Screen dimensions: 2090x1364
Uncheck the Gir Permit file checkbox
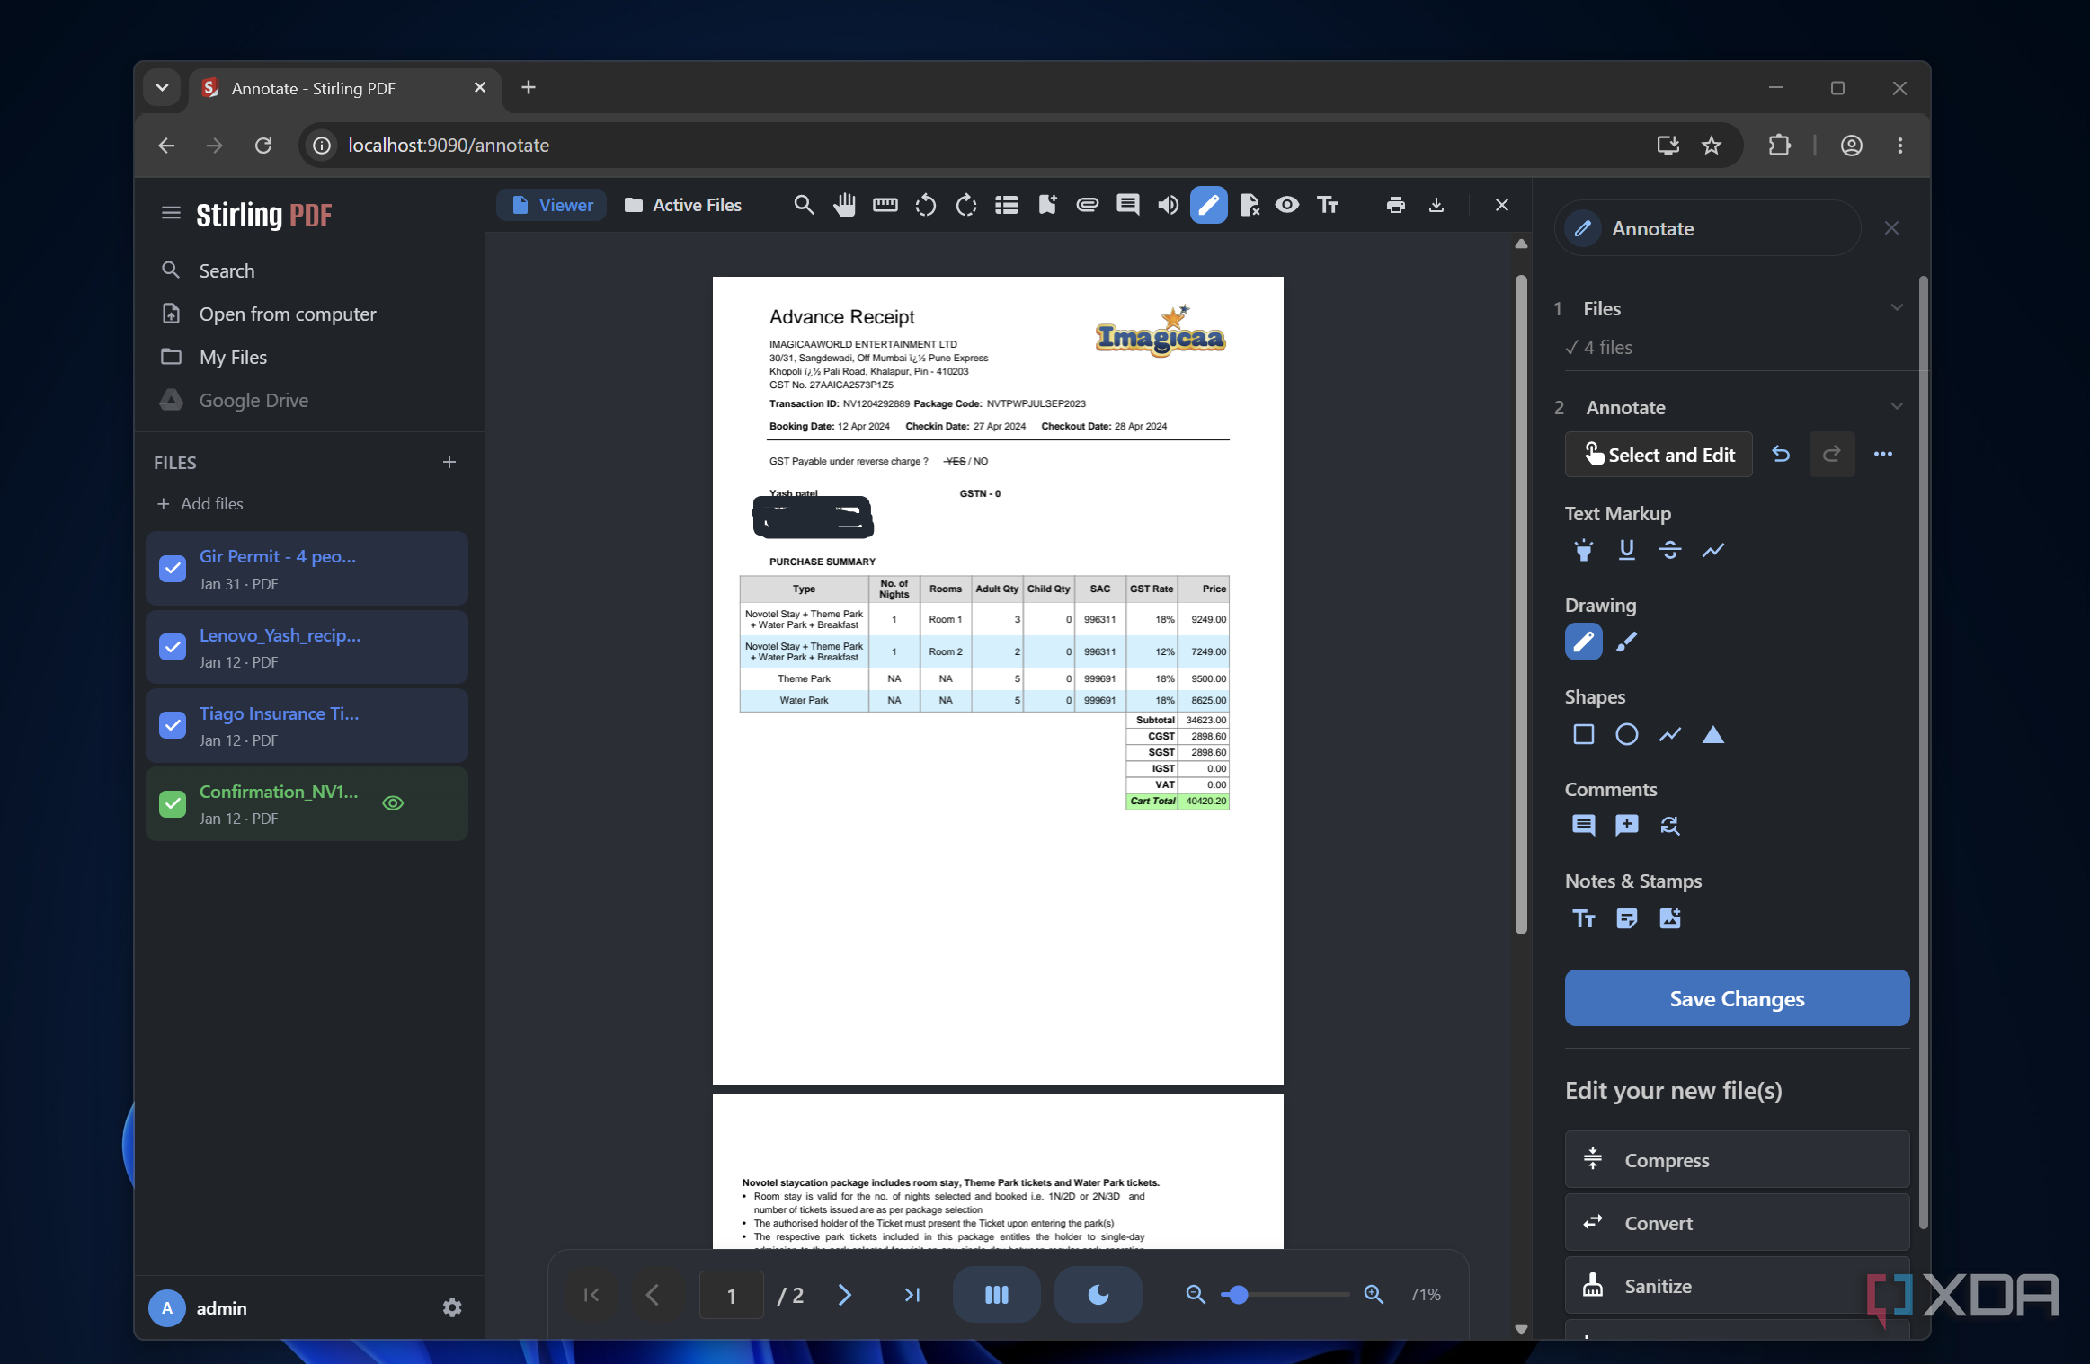pyautogui.click(x=173, y=568)
